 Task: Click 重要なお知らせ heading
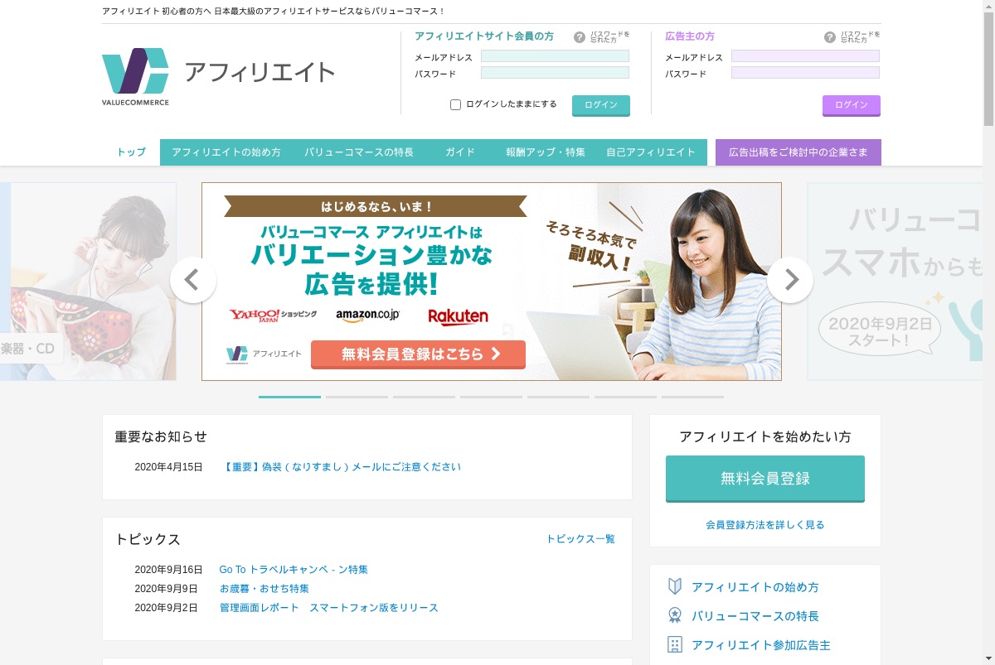point(161,436)
